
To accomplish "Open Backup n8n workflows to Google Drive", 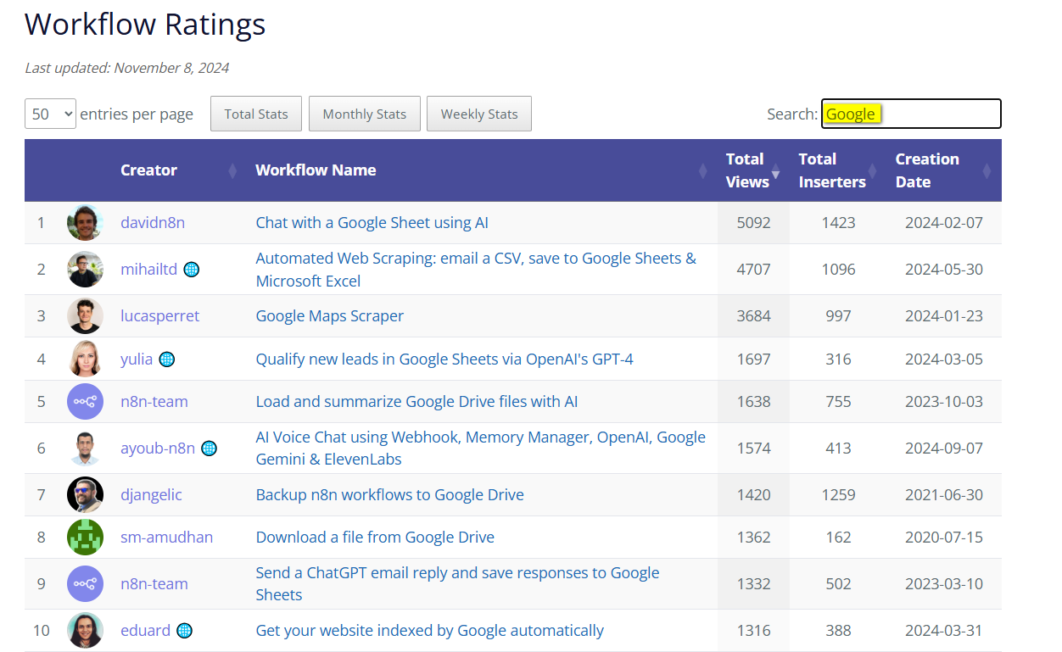I will click(390, 495).
